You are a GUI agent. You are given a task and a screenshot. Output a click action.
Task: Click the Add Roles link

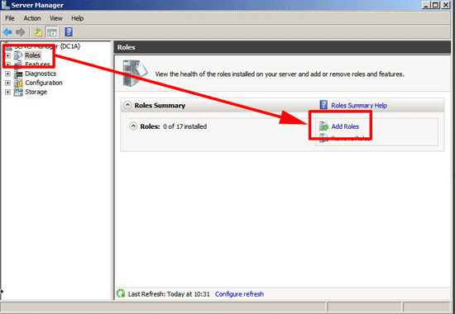(x=345, y=126)
